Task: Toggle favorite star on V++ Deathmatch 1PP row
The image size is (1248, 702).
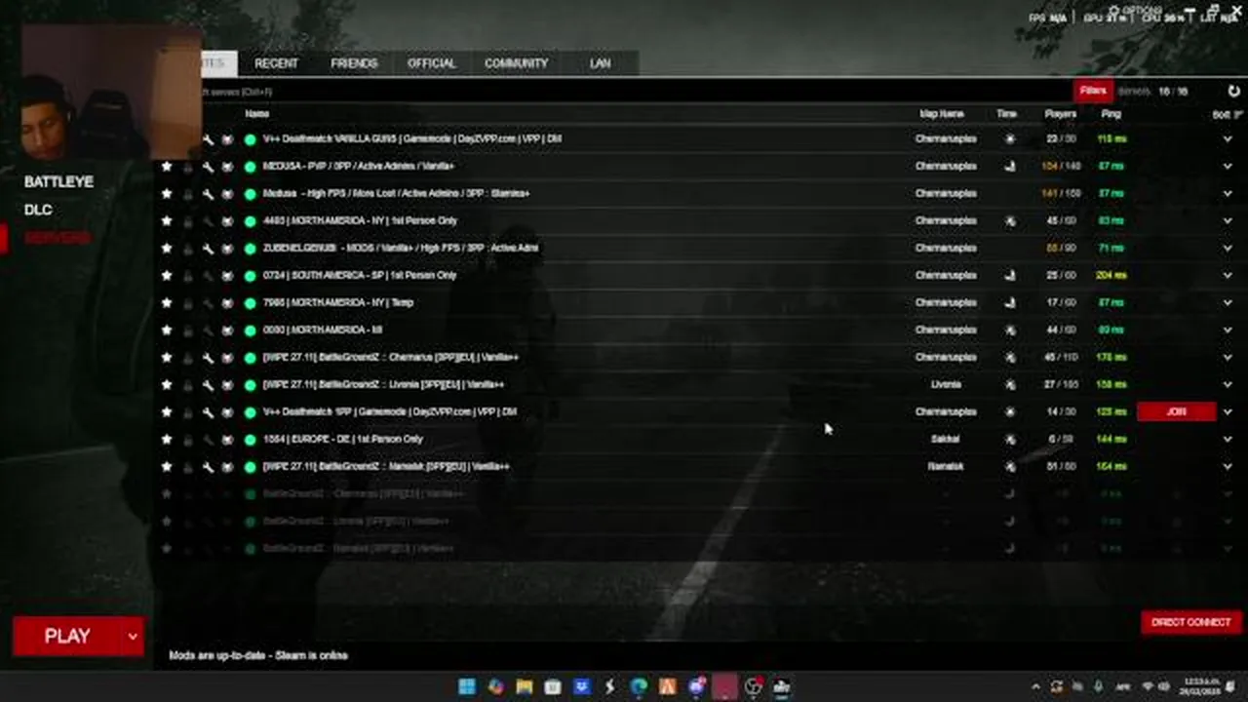Action: coord(167,412)
